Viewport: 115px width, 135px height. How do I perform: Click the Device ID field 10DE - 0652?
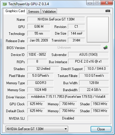(37, 55)
